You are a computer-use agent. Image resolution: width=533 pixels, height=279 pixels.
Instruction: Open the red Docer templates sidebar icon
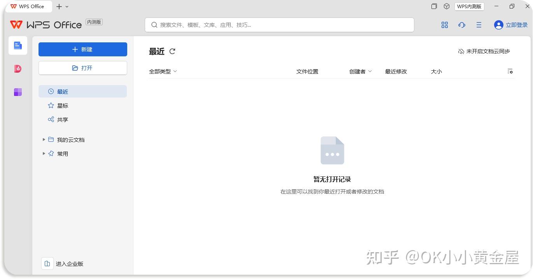point(18,69)
